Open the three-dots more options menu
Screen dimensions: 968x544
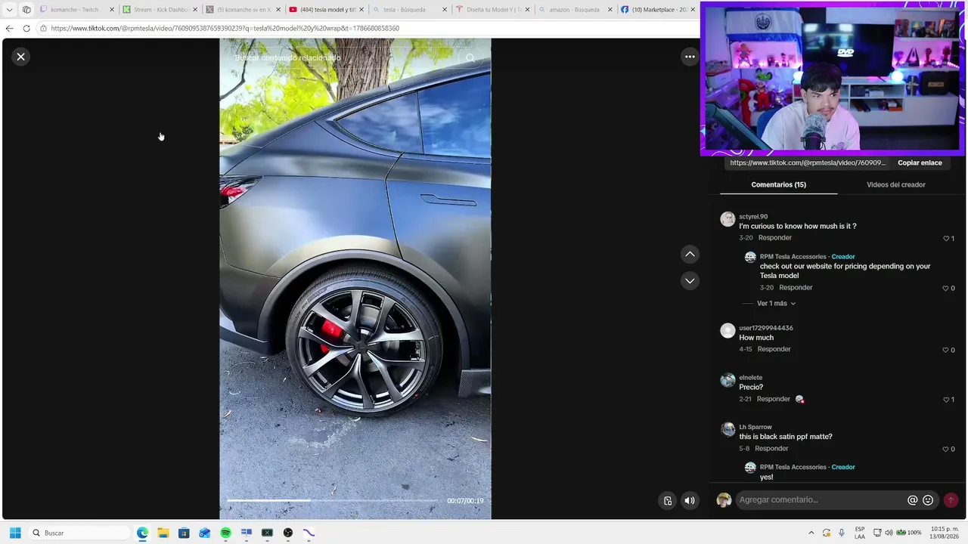click(x=690, y=57)
